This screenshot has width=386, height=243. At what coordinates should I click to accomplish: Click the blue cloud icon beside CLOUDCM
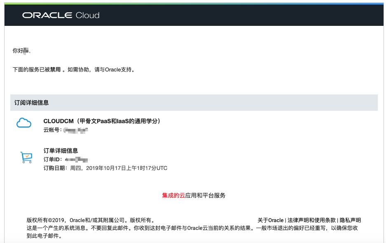[24, 123]
